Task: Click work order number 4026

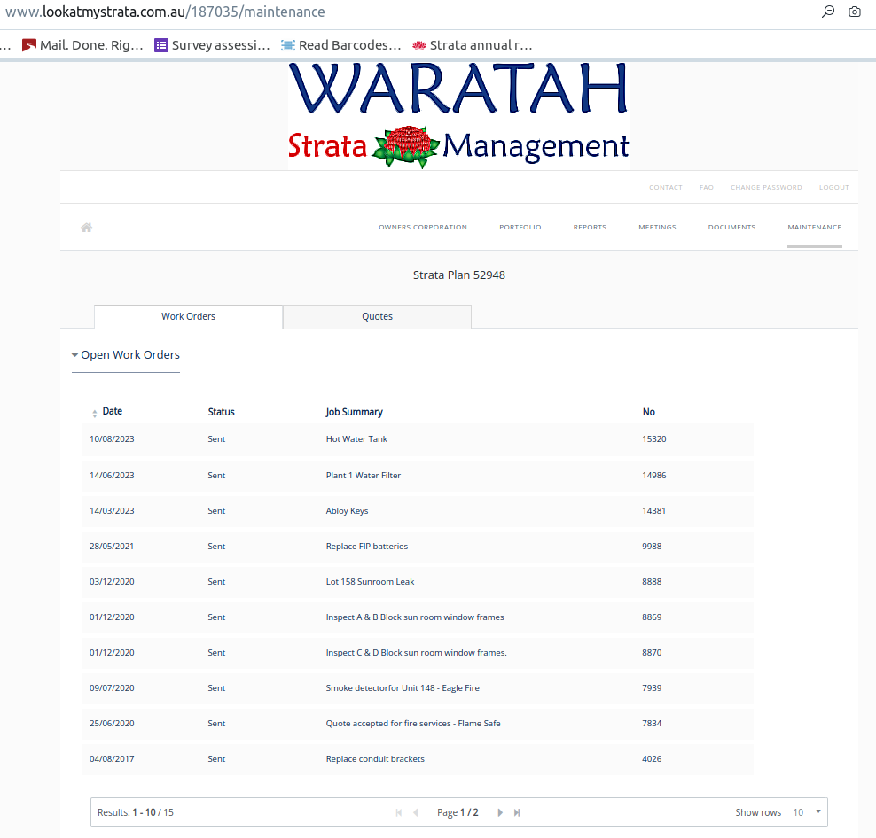Action: [652, 759]
